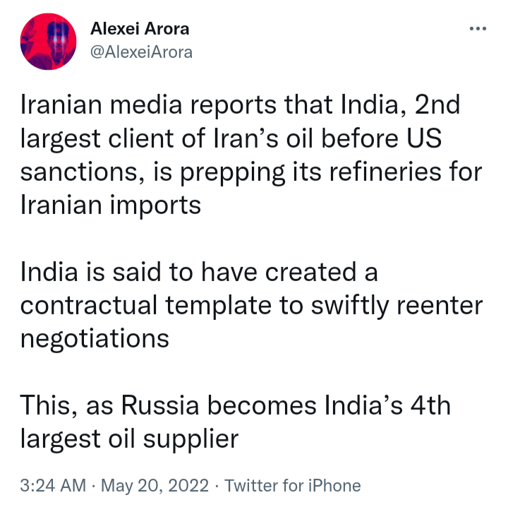Open the Twitter for iPhone source link
Screen dimensions: 508x505
293,485
